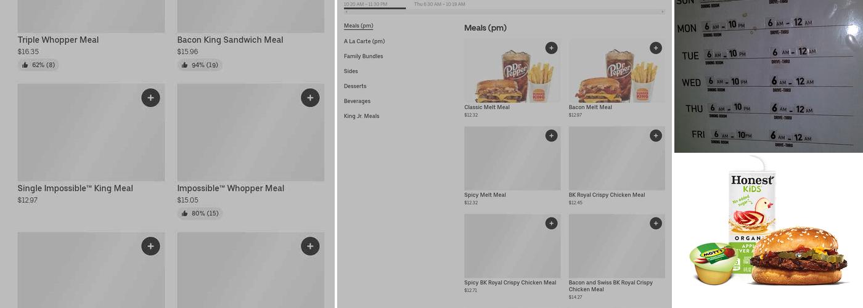Image resolution: width=863 pixels, height=308 pixels.
Task: Open the Sides category
Action: [351, 71]
